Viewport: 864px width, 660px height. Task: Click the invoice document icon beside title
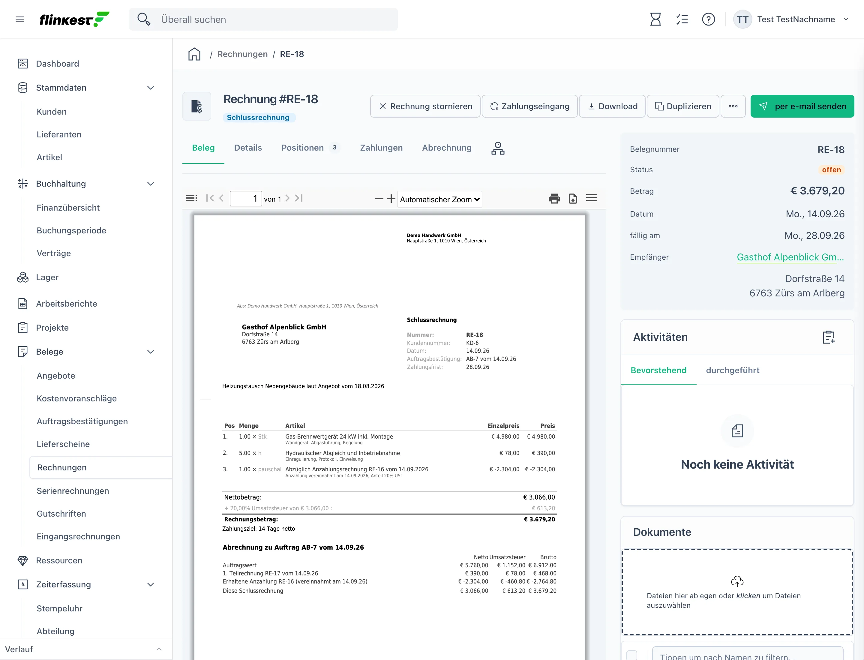pos(197,106)
